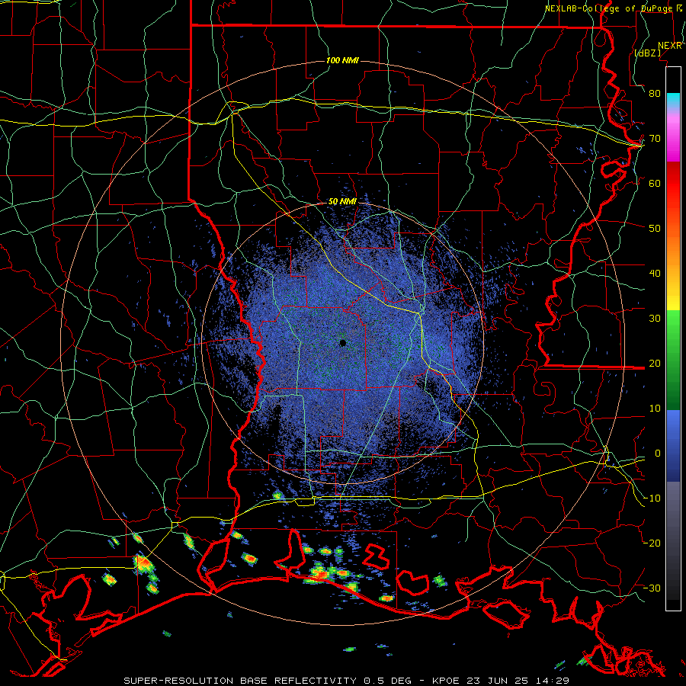Click the "SUPER-RESOLUTION BASE REFLECTIVITY" caption text
Viewport: 686px width, 686px height.
coord(240,681)
